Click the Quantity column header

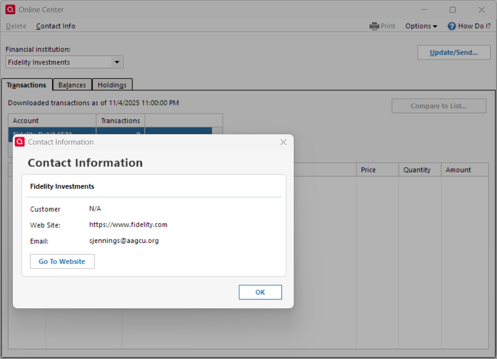pyautogui.click(x=420, y=170)
